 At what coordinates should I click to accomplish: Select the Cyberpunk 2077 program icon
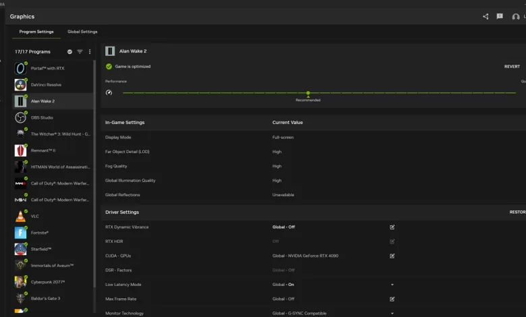click(20, 282)
